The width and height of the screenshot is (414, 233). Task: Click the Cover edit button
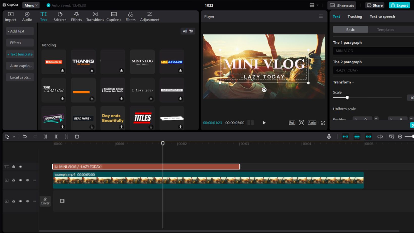tap(45, 201)
